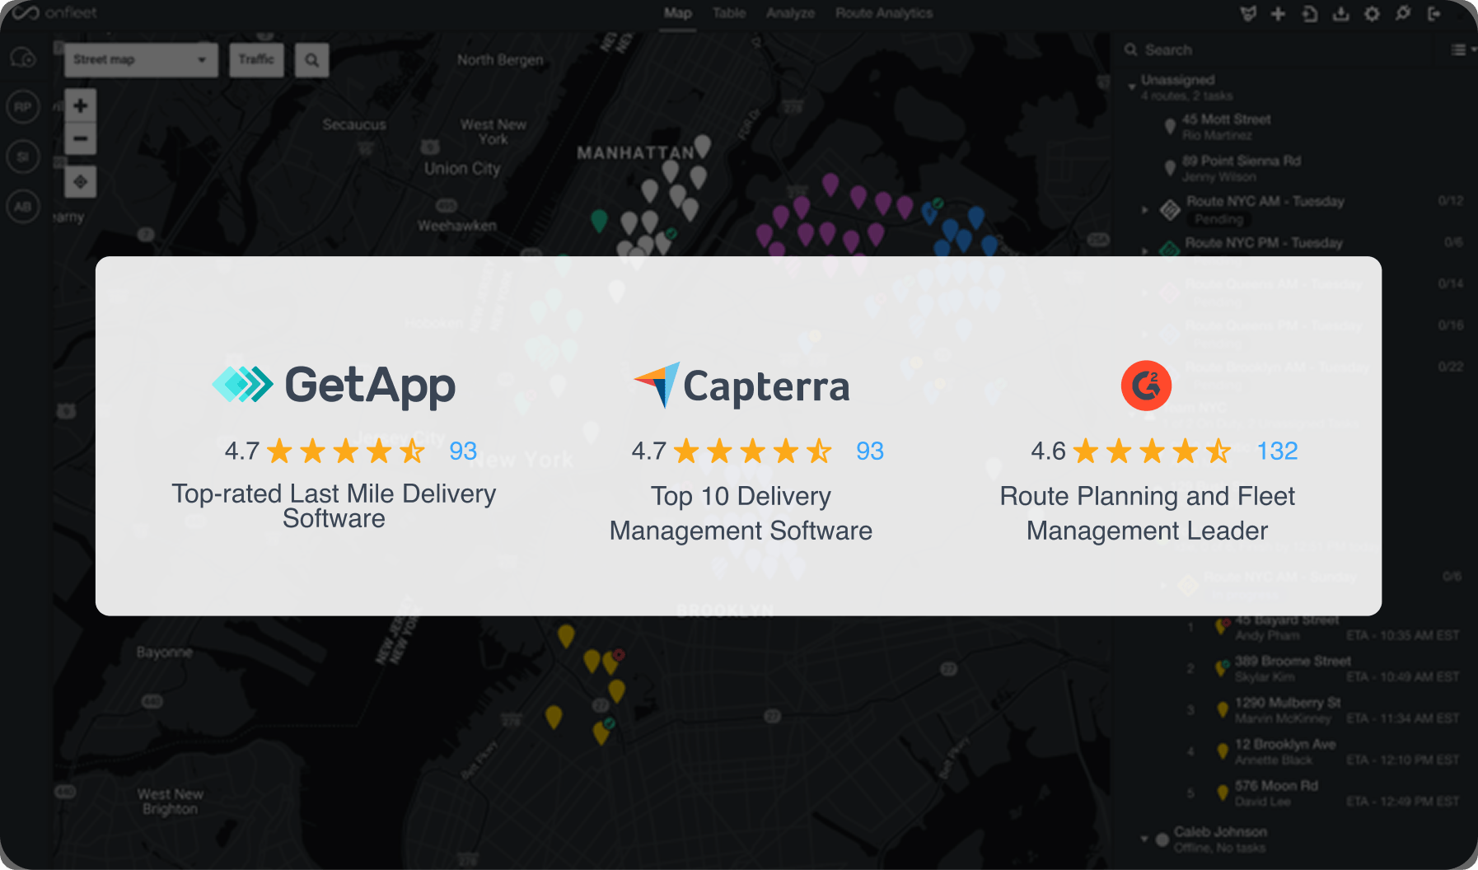Screen dimensions: 1478x870
Task: Click the download icon in top toolbar
Action: pos(1340,14)
